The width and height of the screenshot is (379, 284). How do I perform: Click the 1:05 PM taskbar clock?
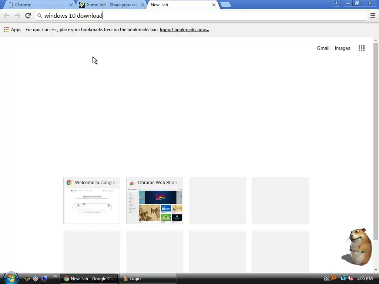[x=365, y=278]
